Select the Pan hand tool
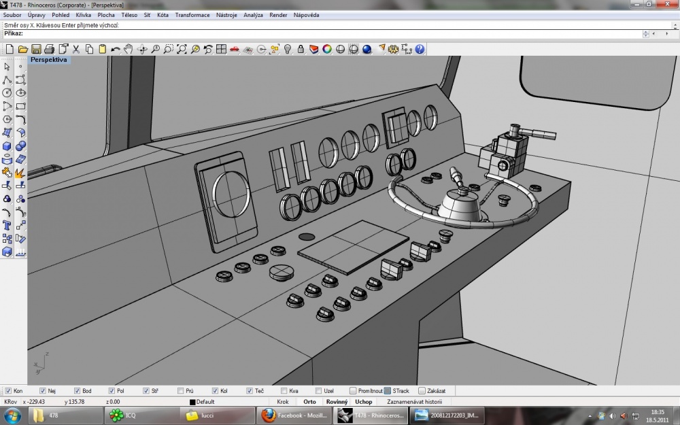Image resolution: width=680 pixels, height=425 pixels. click(x=129, y=49)
